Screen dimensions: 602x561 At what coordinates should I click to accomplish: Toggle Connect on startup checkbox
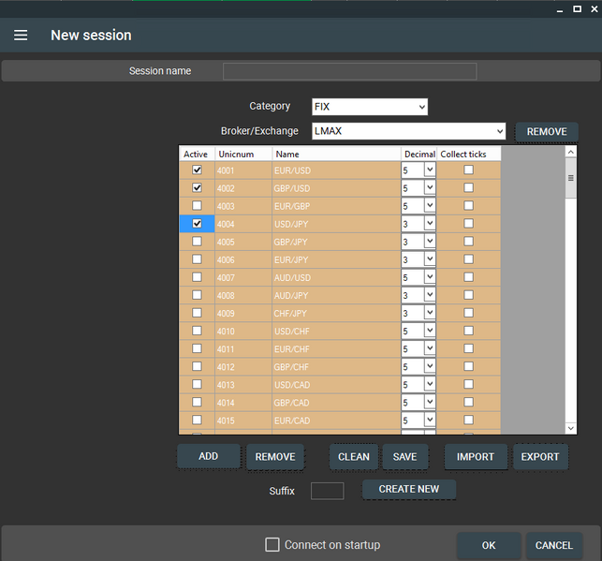[272, 545]
